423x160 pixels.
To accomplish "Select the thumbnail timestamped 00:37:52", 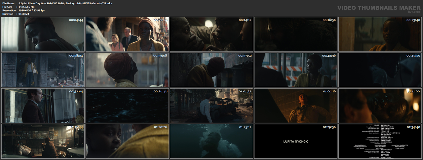I will coord(211,70).
